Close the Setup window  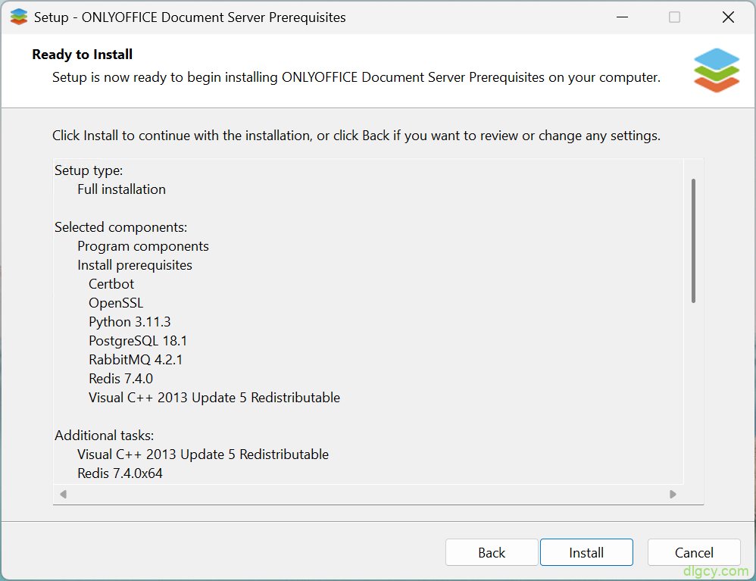728,17
